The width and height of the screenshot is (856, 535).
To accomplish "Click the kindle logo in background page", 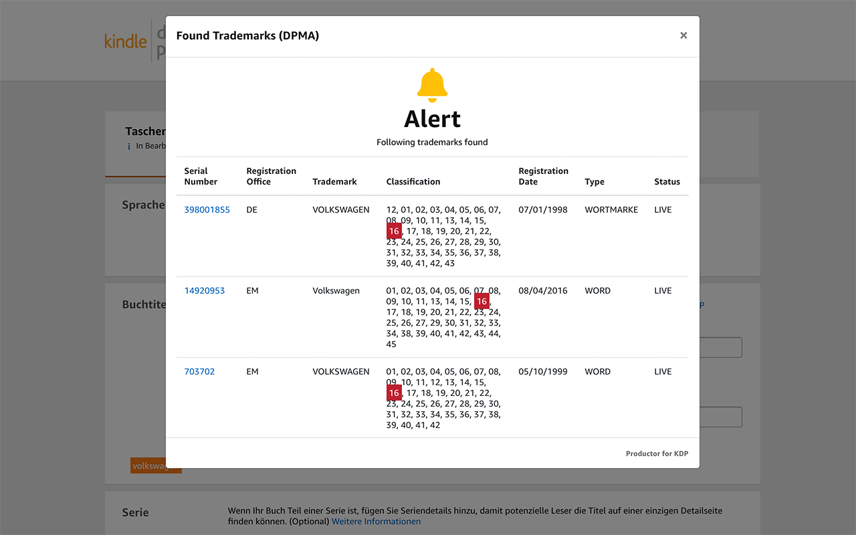I will [x=126, y=41].
